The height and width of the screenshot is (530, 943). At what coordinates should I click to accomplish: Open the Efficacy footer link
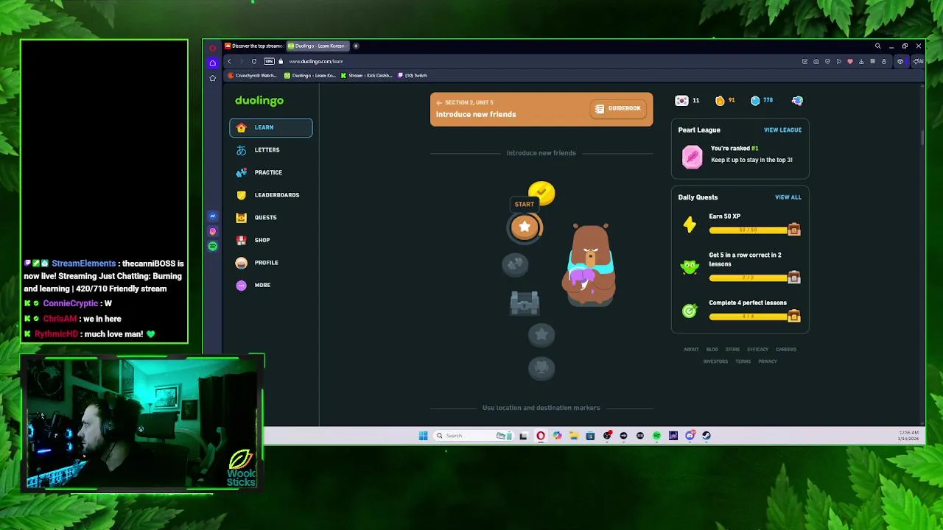click(757, 350)
